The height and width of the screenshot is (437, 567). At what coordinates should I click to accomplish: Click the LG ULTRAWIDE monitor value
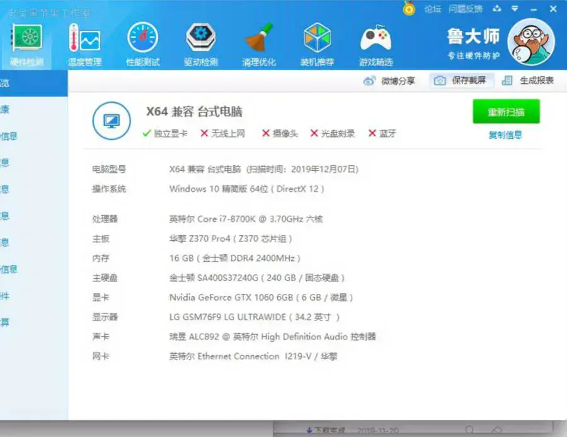point(255,317)
